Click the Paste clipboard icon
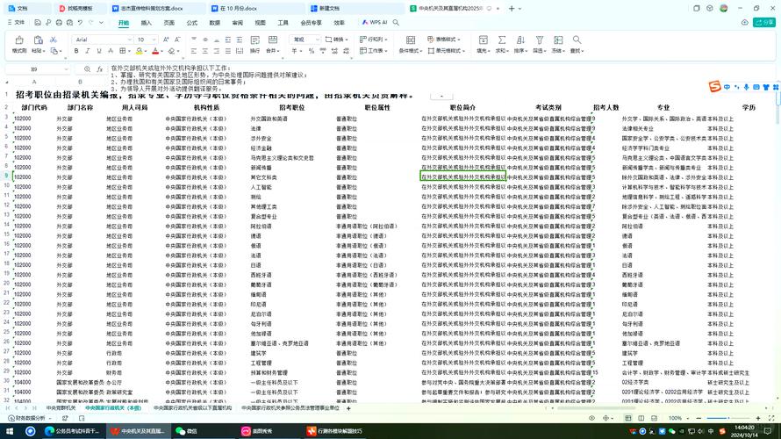Screen dimensions: 781x439 [38, 40]
